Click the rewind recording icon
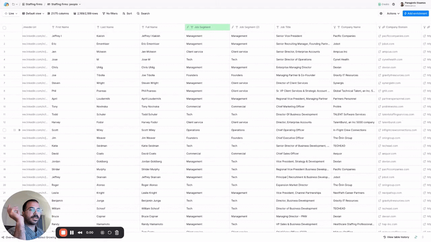The height and width of the screenshot is (242, 431). (x=80, y=232)
